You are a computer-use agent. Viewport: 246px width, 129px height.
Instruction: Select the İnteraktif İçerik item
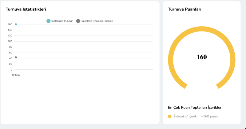185,116
